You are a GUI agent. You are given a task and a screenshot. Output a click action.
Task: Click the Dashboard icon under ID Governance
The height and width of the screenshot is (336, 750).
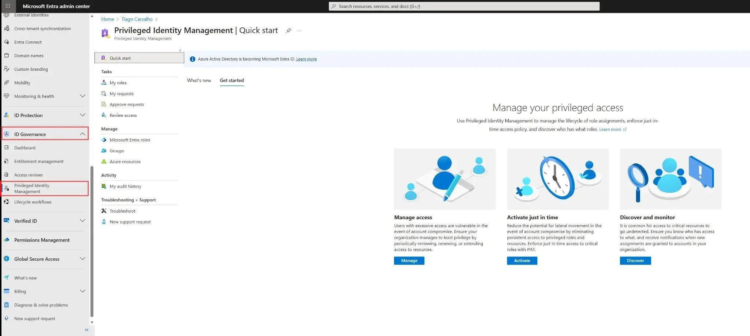pos(7,147)
